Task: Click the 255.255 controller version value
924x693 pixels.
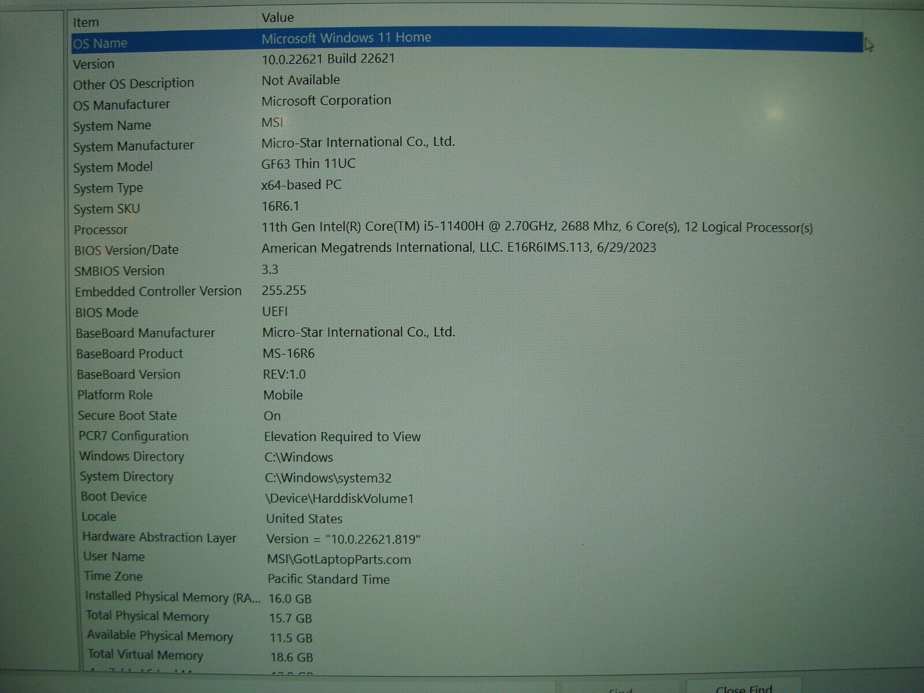Action: click(284, 290)
